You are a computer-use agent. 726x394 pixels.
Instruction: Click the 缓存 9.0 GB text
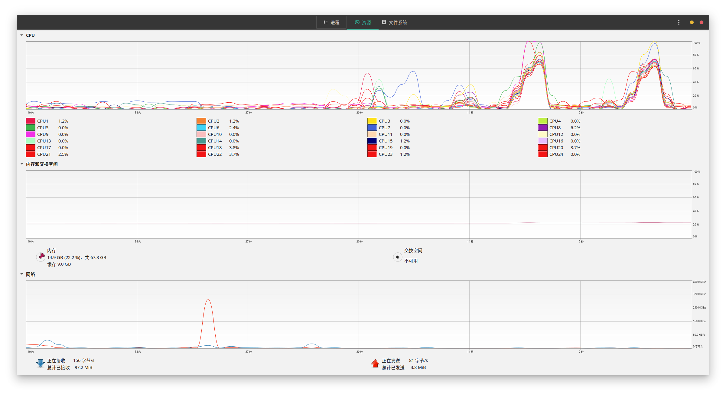tap(59, 264)
